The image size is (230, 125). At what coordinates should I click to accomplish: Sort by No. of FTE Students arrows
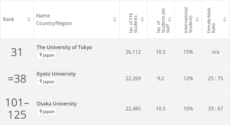tap(142, 20)
